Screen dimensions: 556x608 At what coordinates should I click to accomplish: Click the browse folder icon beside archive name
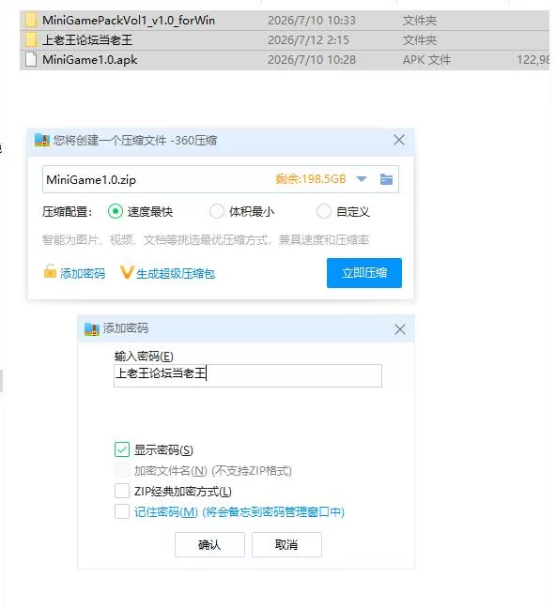386,179
